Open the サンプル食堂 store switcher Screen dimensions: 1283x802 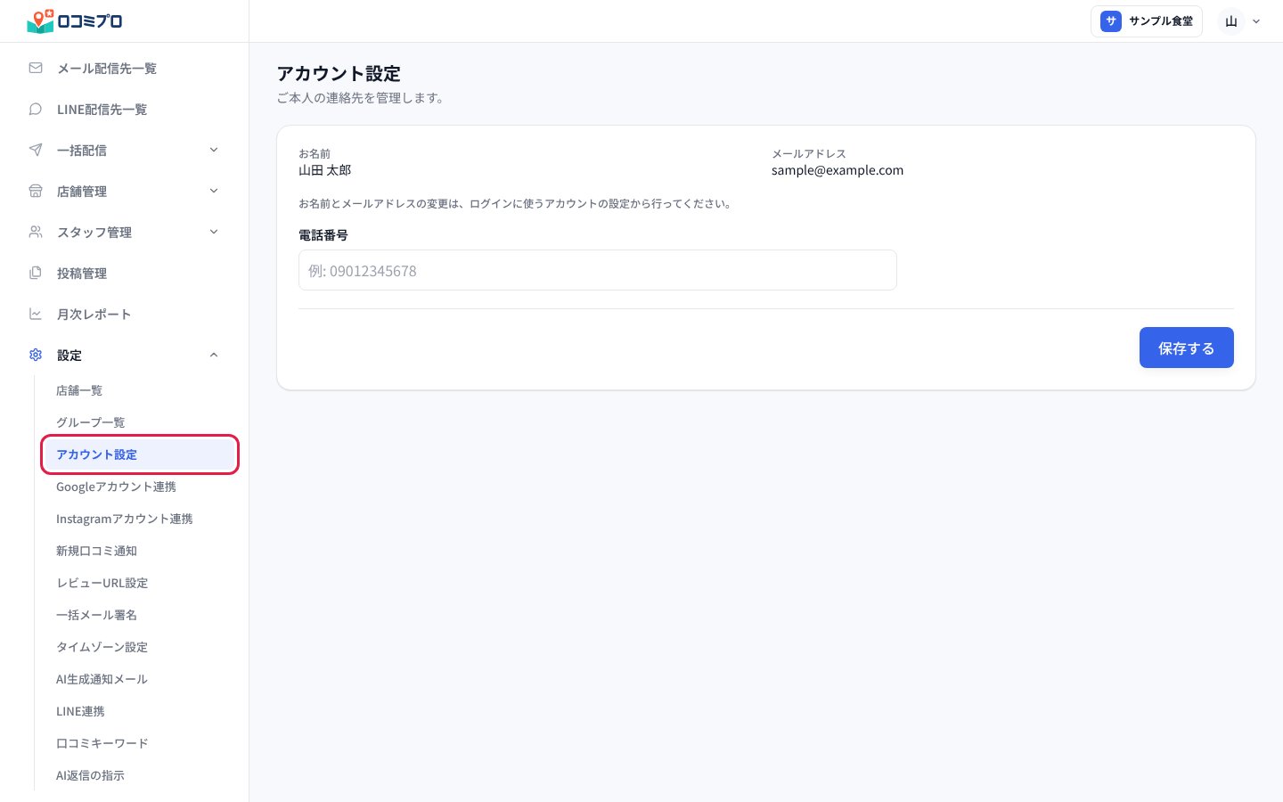tap(1147, 21)
